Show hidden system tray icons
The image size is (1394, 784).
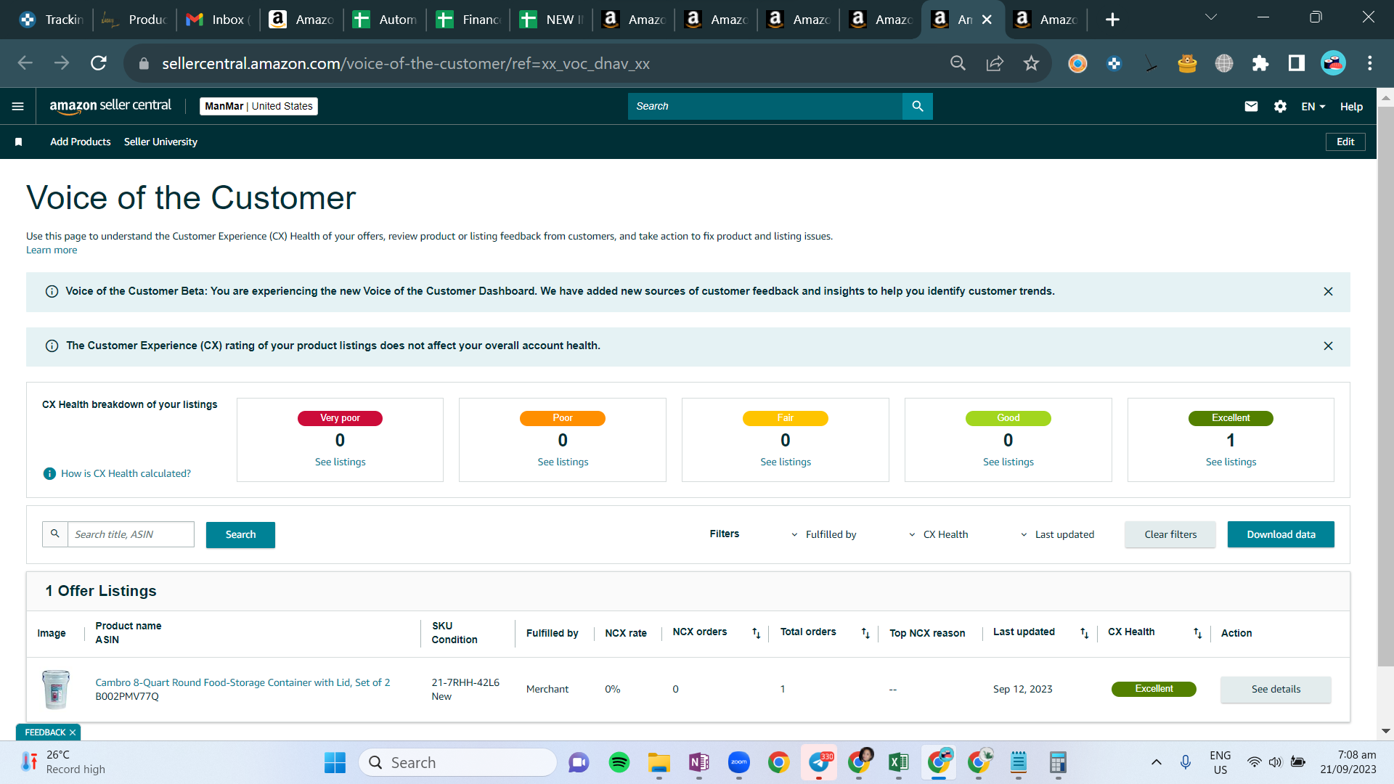click(1157, 762)
